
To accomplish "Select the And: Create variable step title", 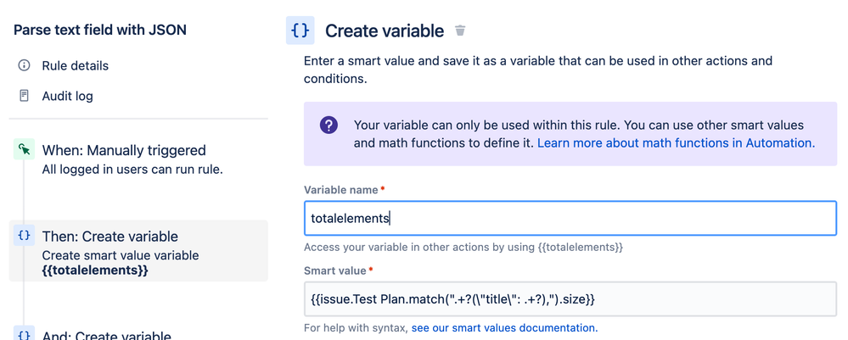I will [x=106, y=335].
